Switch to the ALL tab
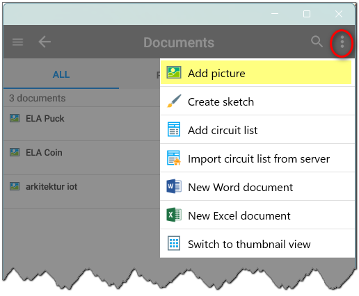The width and height of the screenshot is (359, 296). [x=61, y=74]
